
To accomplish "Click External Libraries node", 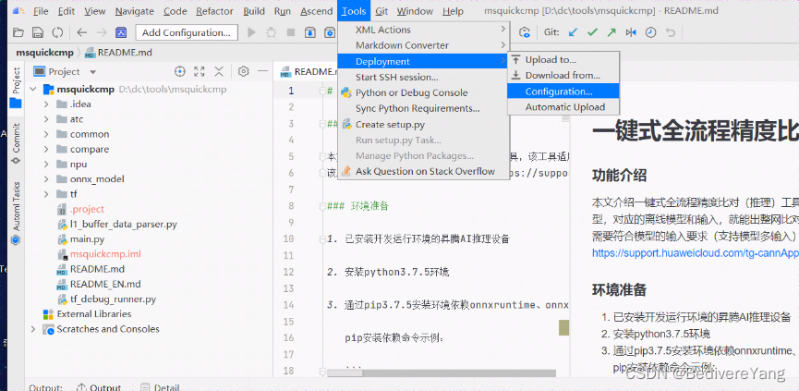I will (x=94, y=314).
